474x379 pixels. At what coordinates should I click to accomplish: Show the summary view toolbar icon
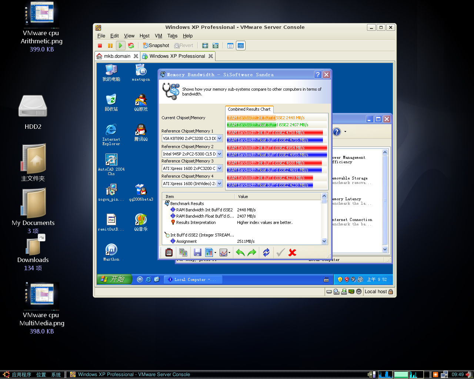pyautogui.click(x=230, y=46)
